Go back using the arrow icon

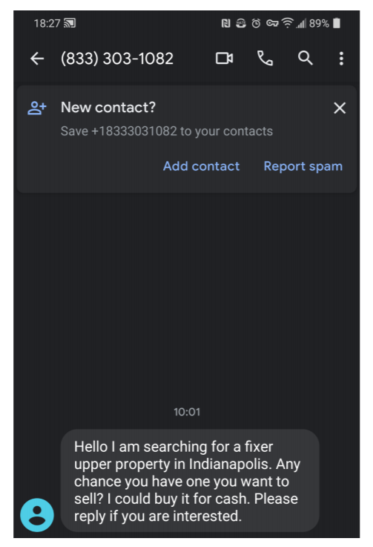point(37,59)
